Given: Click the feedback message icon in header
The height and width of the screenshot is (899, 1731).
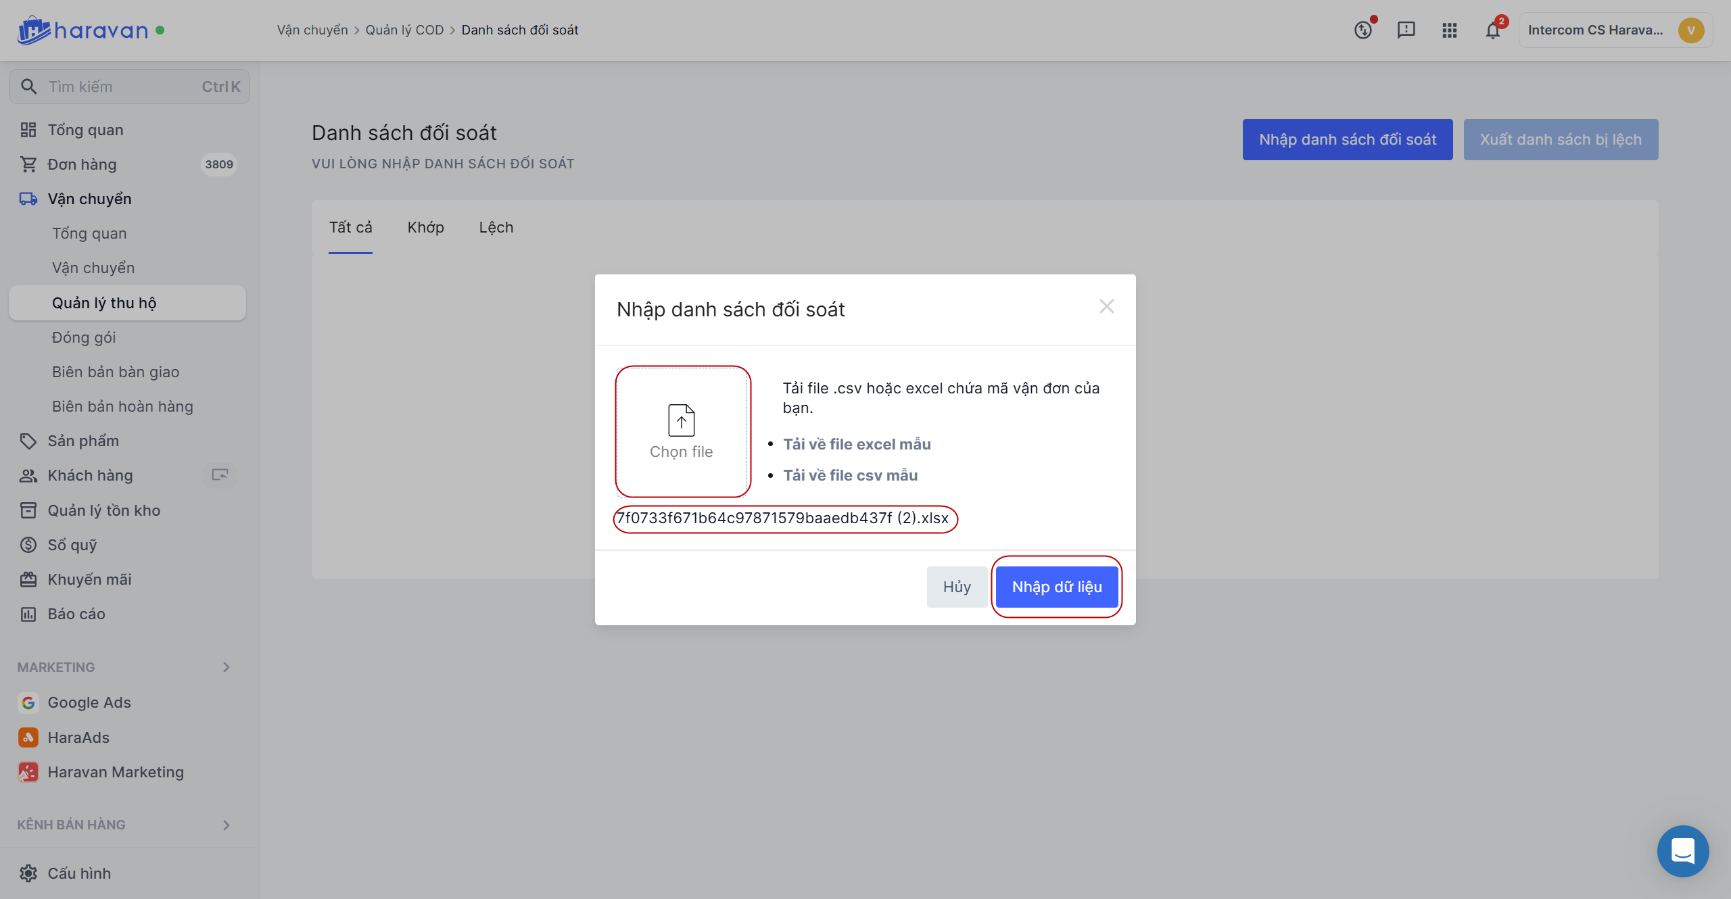Looking at the screenshot, I should click(1406, 30).
